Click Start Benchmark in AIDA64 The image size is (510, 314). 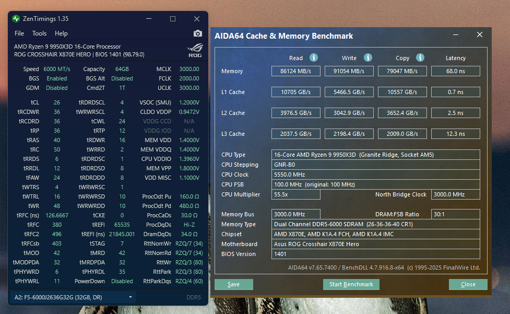coord(351,284)
